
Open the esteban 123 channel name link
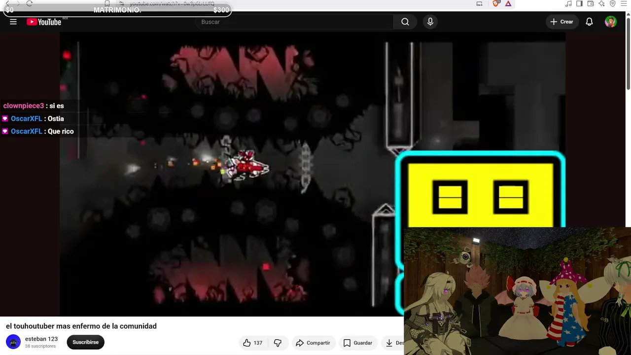coord(41,339)
